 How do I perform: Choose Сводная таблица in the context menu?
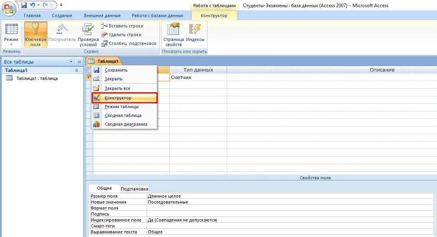click(124, 115)
